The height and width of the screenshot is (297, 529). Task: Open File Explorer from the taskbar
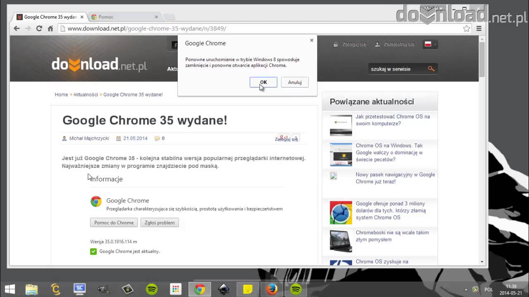tap(31, 289)
